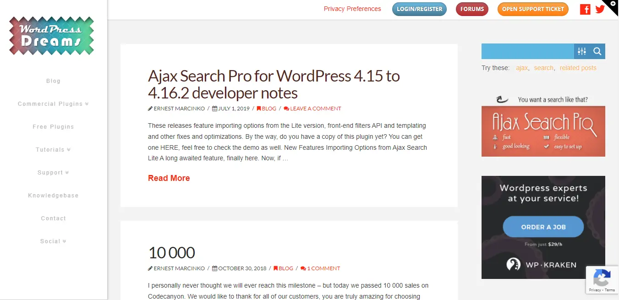Open the Contact page
The width and height of the screenshot is (619, 300).
point(53,218)
